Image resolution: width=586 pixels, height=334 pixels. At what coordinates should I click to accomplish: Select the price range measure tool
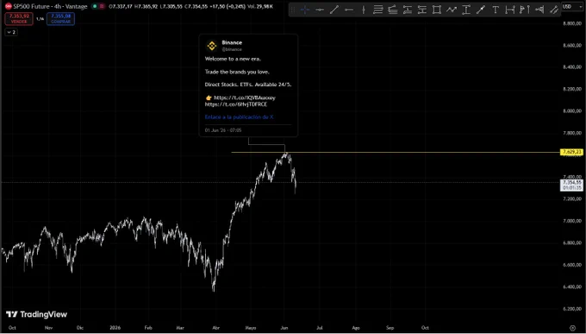(x=466, y=10)
